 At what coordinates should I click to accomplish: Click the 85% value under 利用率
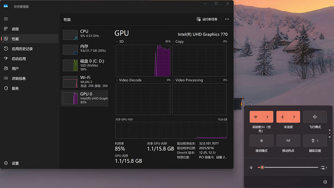(x=120, y=149)
